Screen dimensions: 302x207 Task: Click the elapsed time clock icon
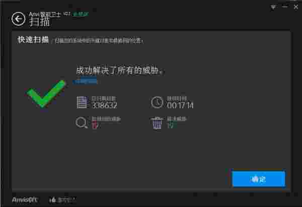point(157,102)
